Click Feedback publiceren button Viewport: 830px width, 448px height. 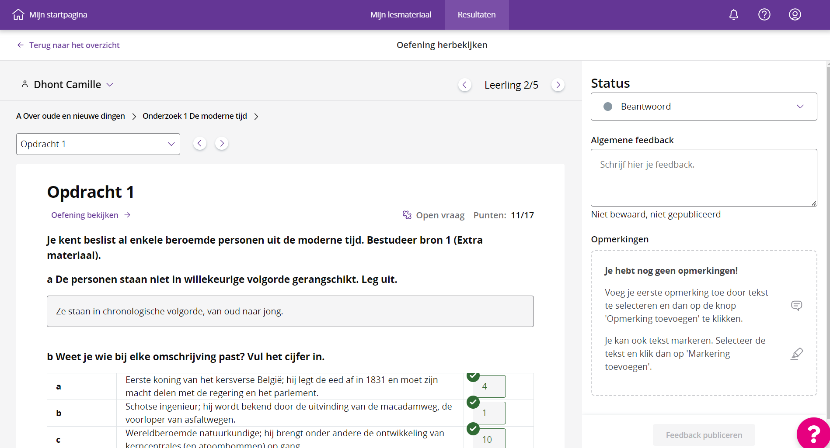point(704,435)
